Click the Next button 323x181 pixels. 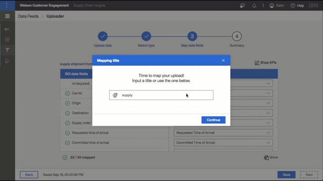click(x=309, y=174)
